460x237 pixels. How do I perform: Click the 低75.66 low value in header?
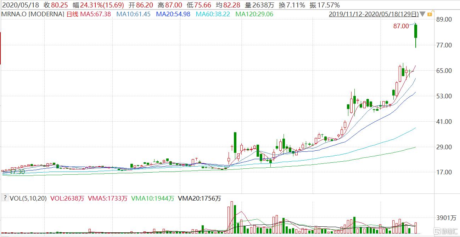click(199, 5)
